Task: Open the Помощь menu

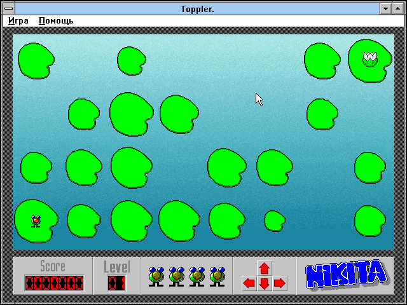Action: tap(56, 20)
